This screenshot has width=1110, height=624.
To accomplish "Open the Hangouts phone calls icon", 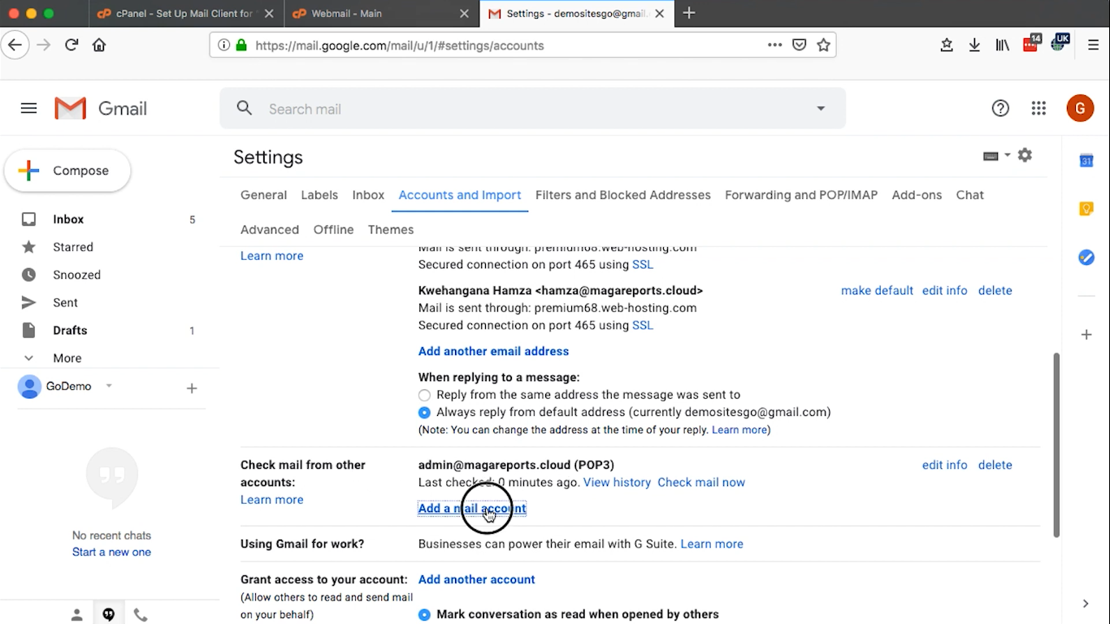I will 141,615.
